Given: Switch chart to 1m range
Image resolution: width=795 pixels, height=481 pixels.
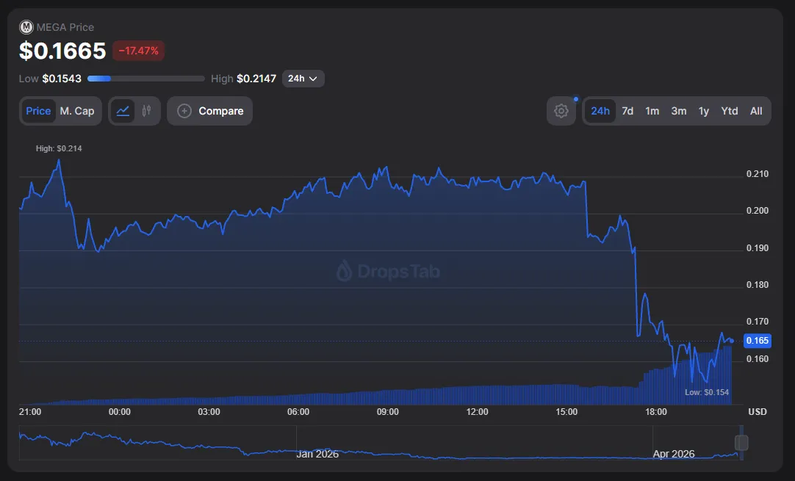Looking at the screenshot, I should (652, 111).
